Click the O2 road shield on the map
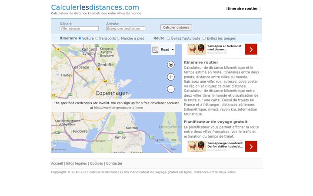This screenshot has width=313, height=196. point(106,81)
